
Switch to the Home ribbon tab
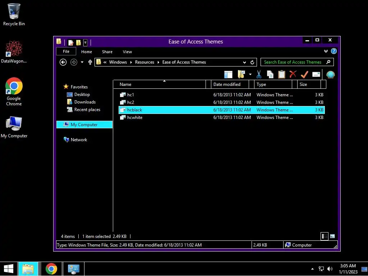point(87,52)
